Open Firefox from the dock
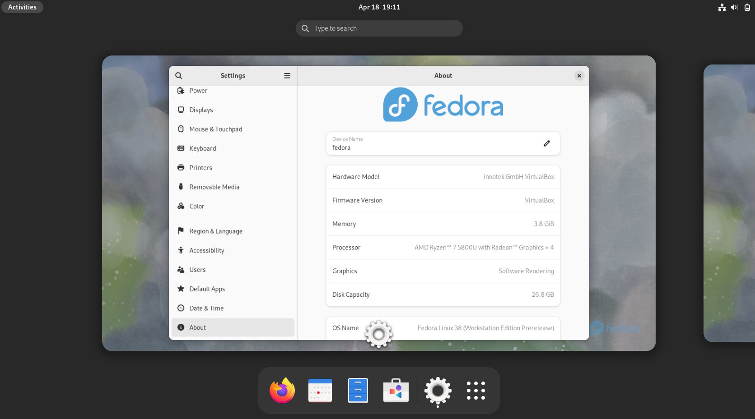The height and width of the screenshot is (419, 755). 282,390
